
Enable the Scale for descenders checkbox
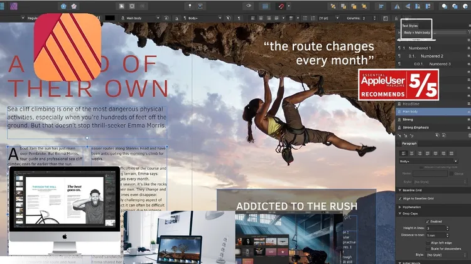pos(428,249)
